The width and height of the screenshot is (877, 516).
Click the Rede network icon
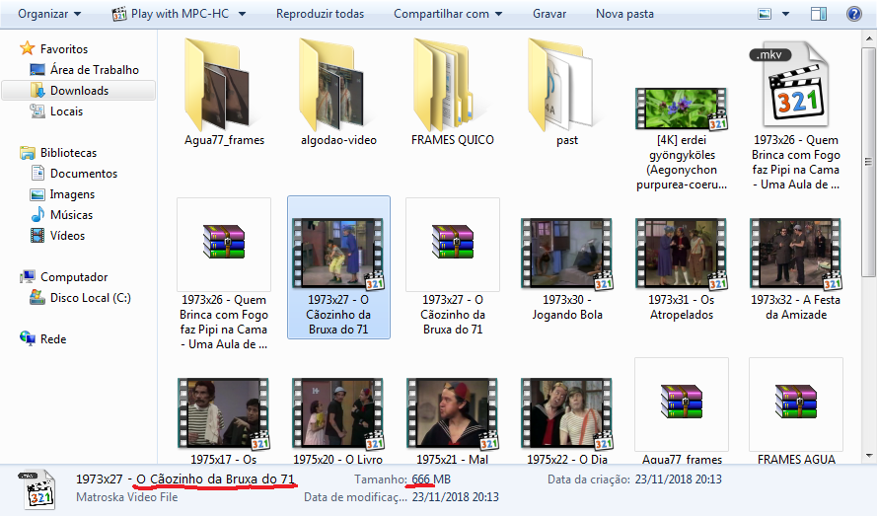pyautogui.click(x=28, y=338)
